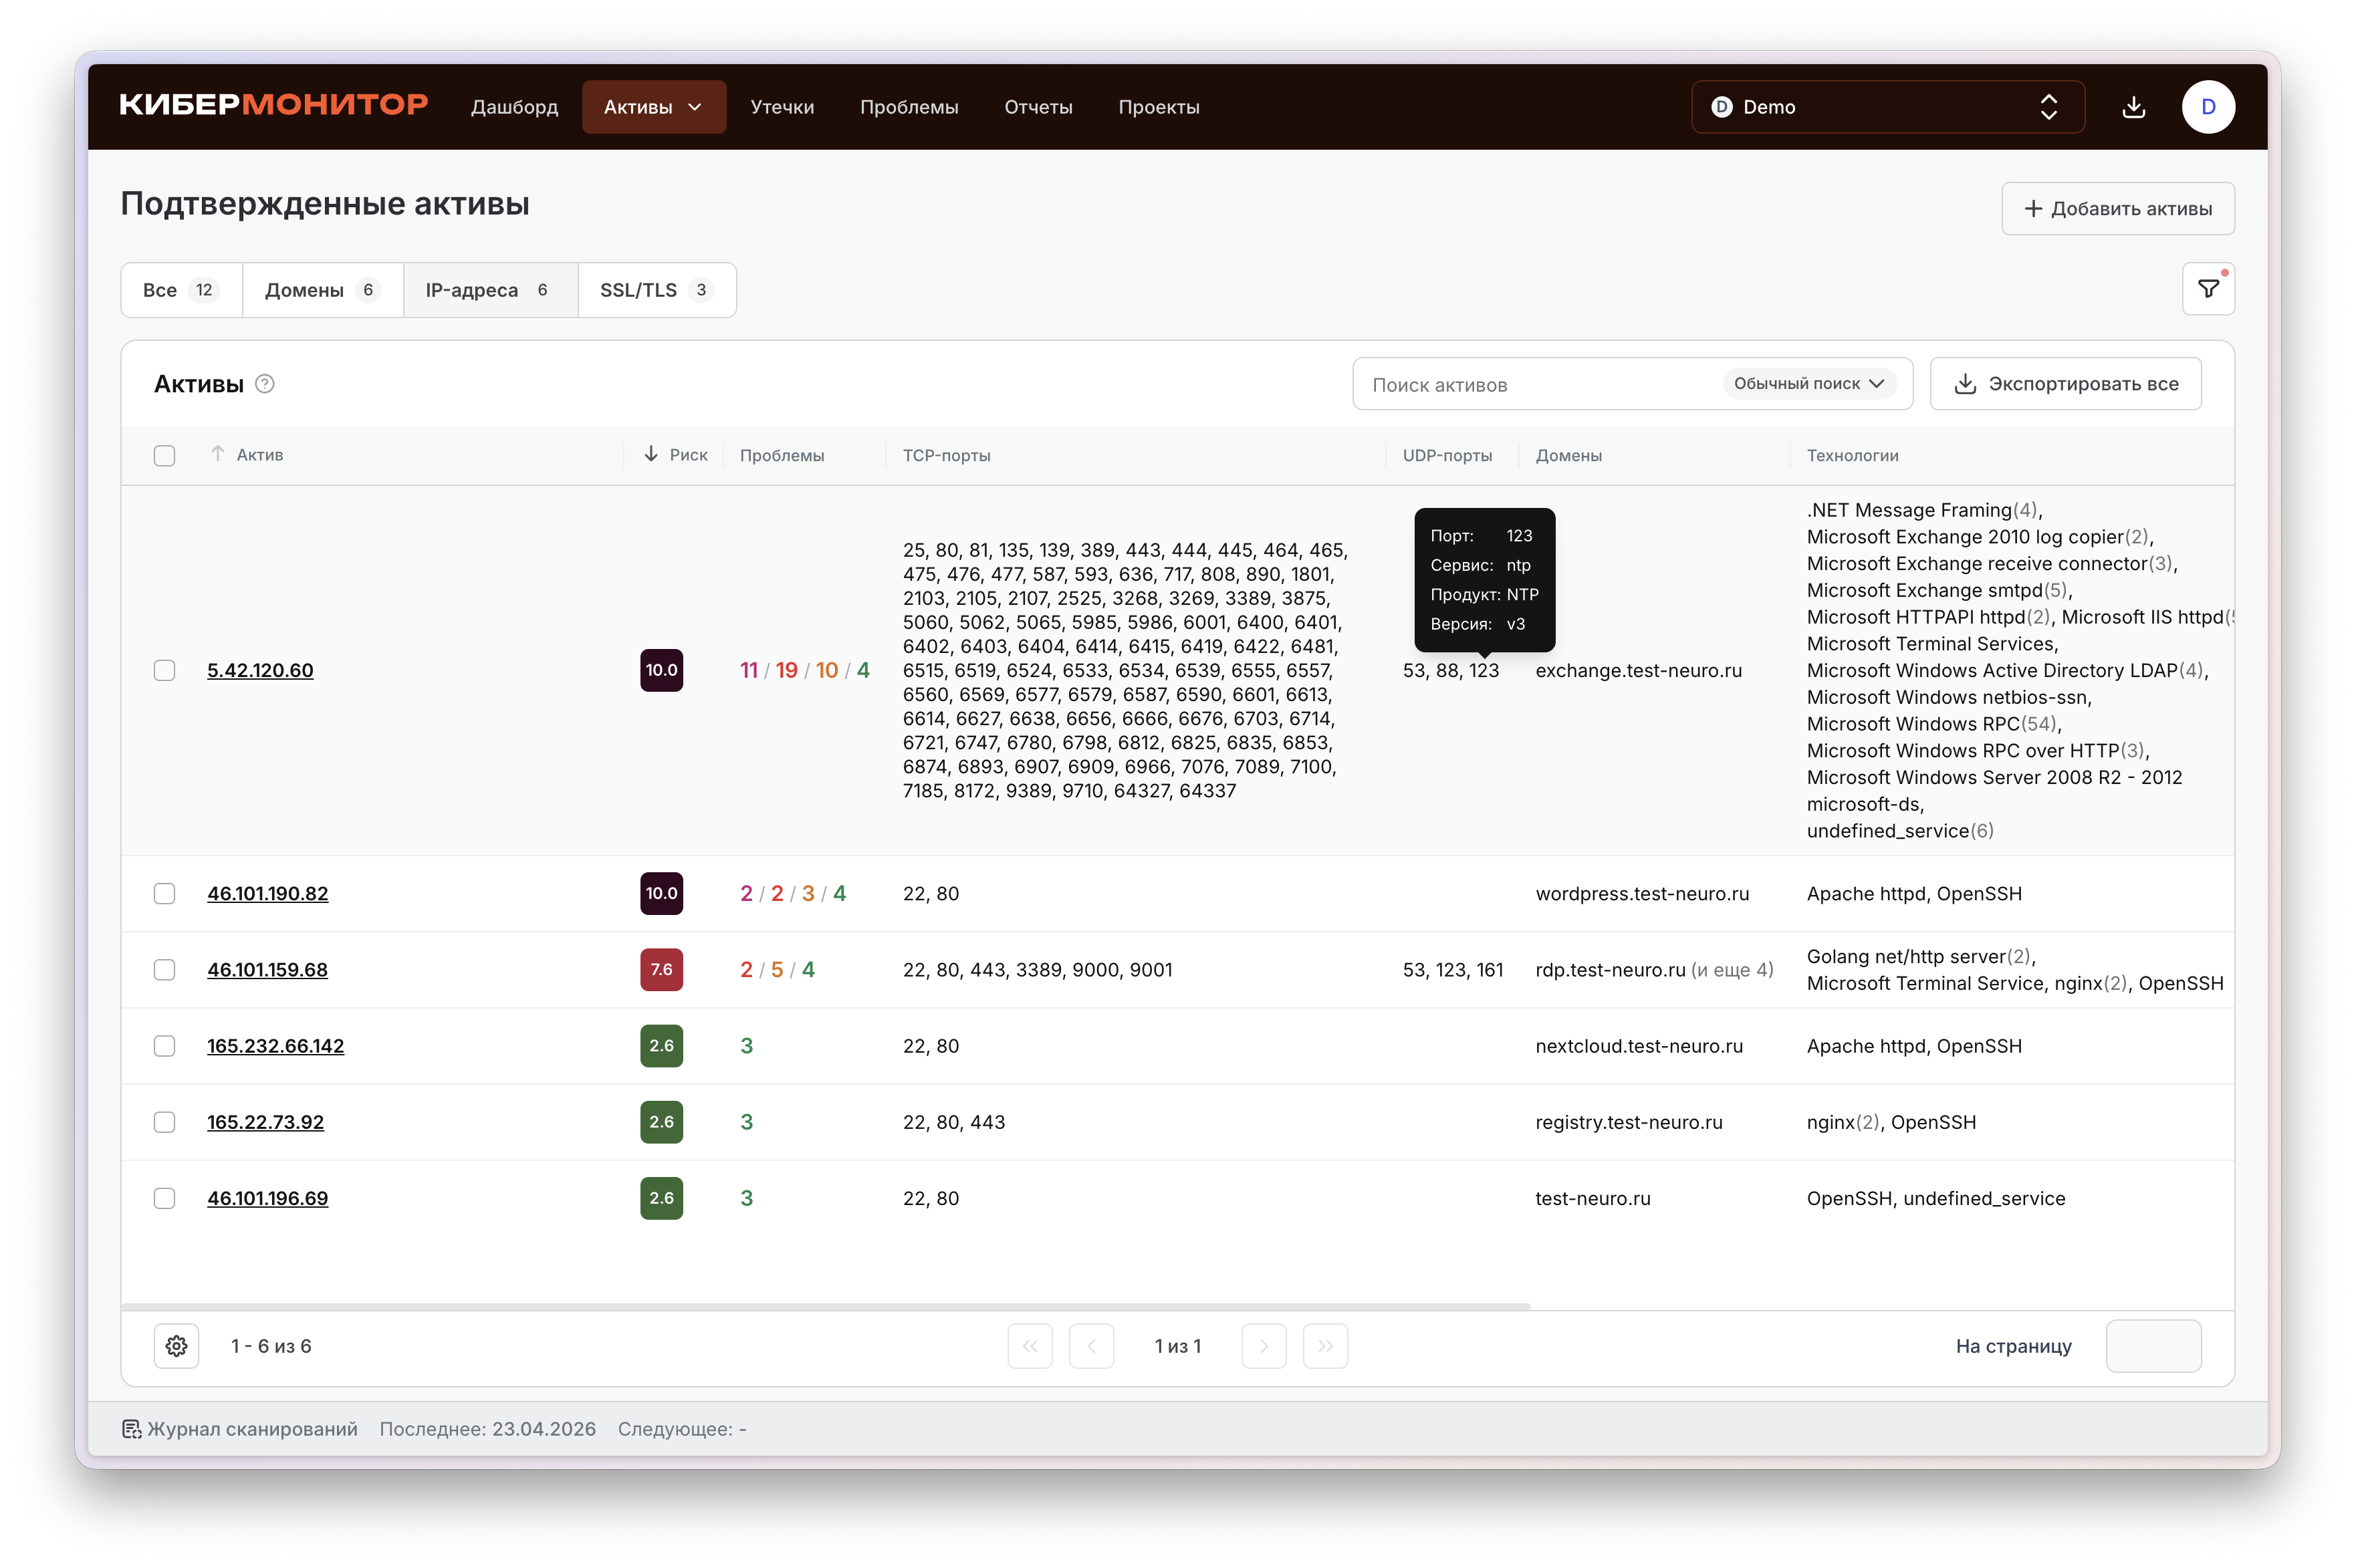
Task: Click the download icon in top bar
Action: [2133, 107]
